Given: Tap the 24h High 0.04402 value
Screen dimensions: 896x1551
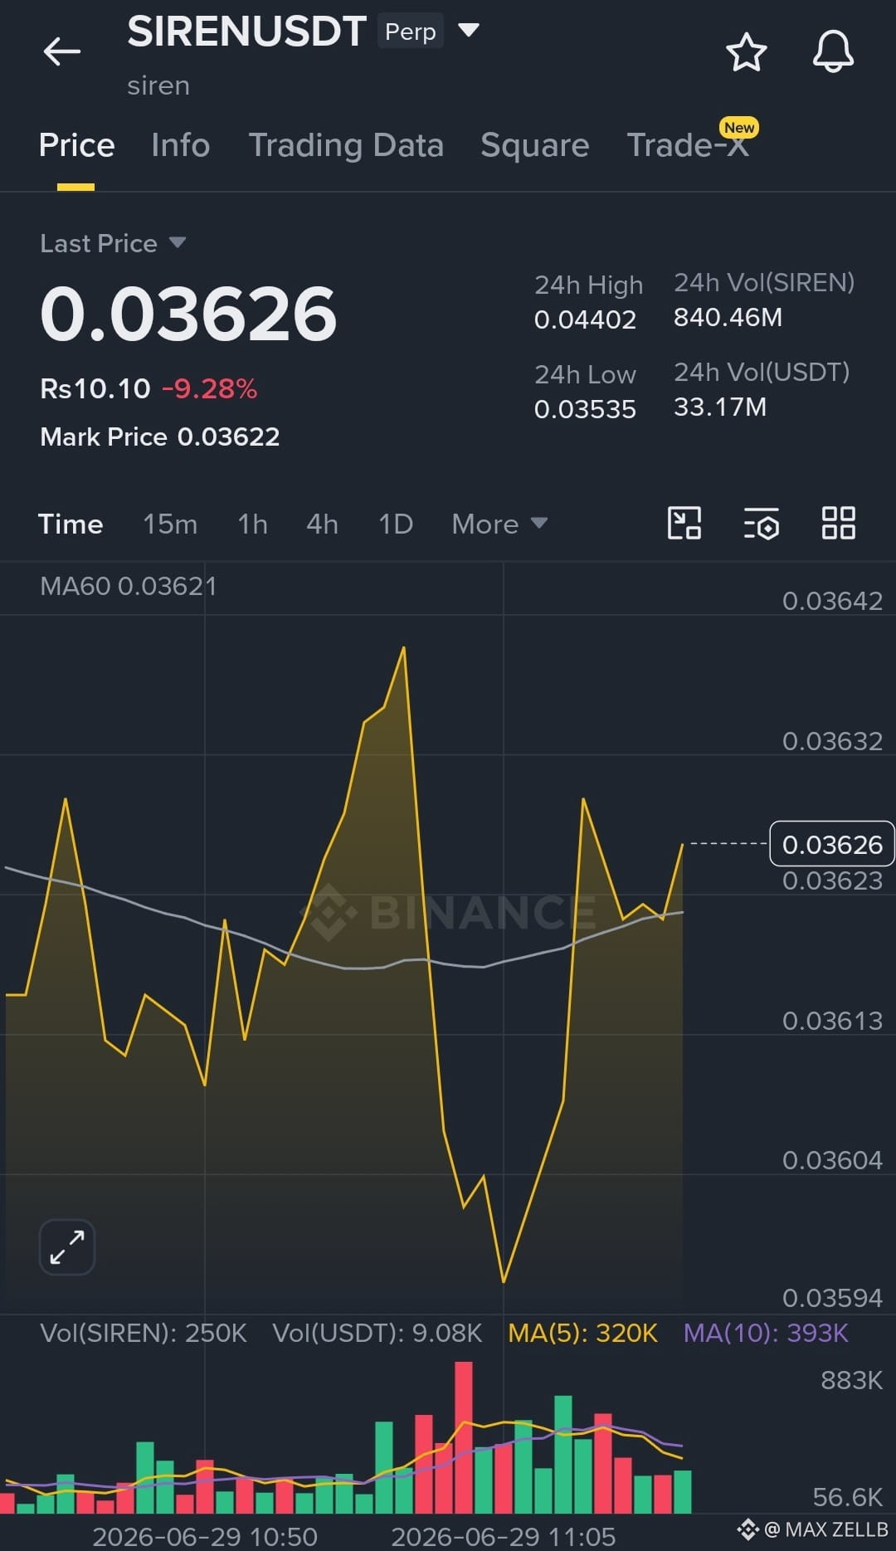Looking at the screenshot, I should coord(585,319).
